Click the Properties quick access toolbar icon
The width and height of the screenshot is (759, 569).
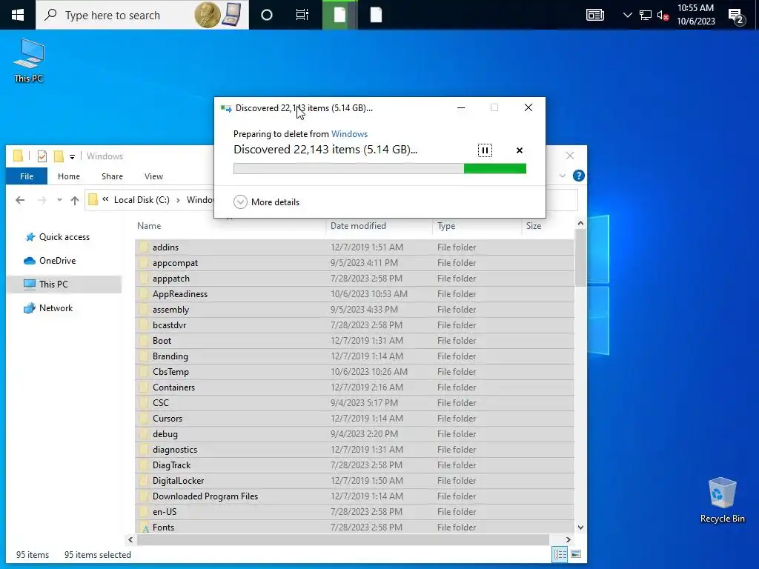(42, 156)
